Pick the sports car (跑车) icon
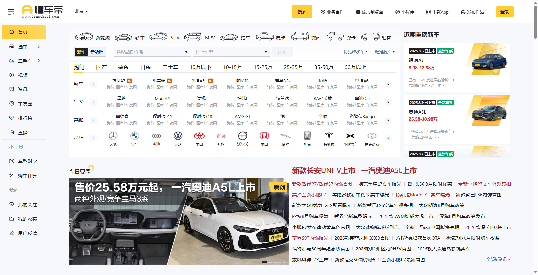538x275 pixels. (x=229, y=37)
